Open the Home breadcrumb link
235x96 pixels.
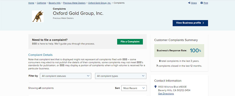(31, 3)
